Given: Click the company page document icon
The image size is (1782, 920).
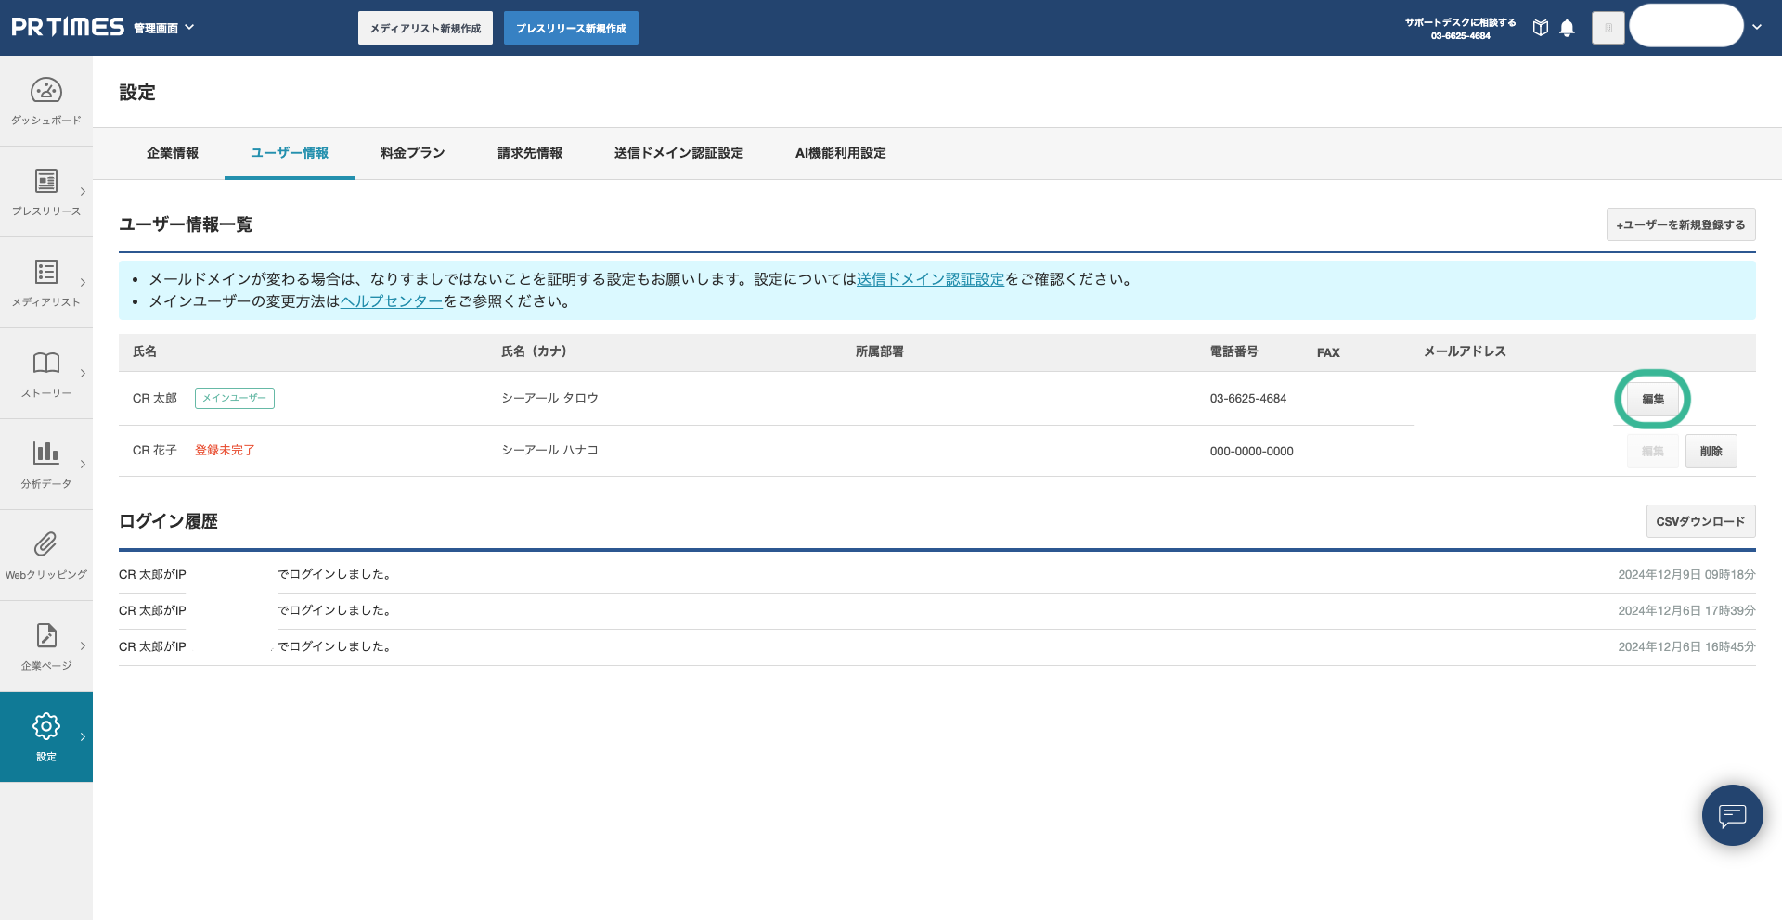Looking at the screenshot, I should point(45,635).
